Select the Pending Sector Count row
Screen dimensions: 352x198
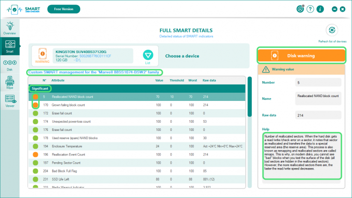(x=137, y=163)
